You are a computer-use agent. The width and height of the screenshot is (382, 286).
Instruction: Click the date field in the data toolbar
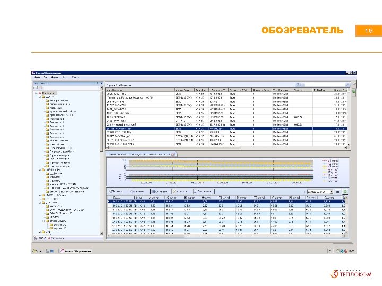pyautogui.click(x=319, y=192)
